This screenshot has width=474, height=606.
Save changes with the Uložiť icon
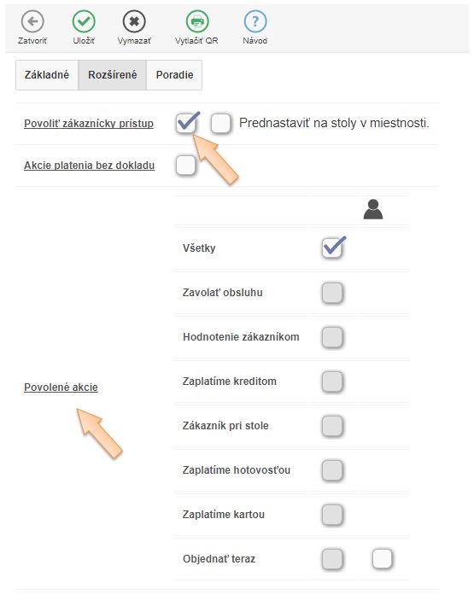(84, 21)
